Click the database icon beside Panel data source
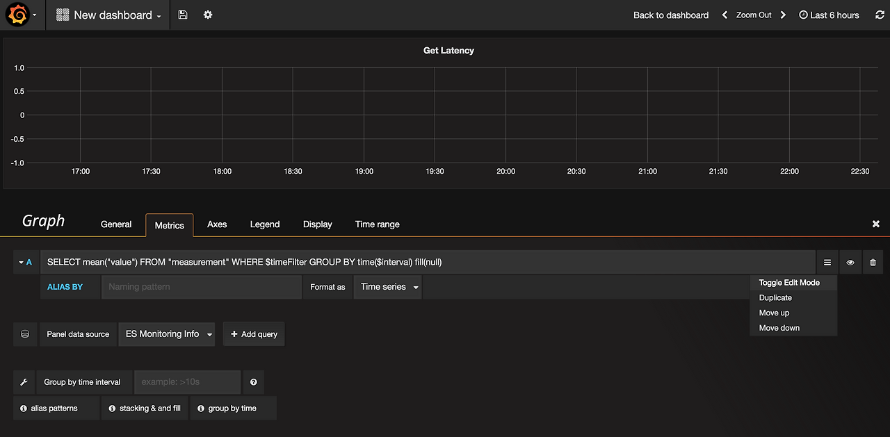 pyautogui.click(x=25, y=333)
